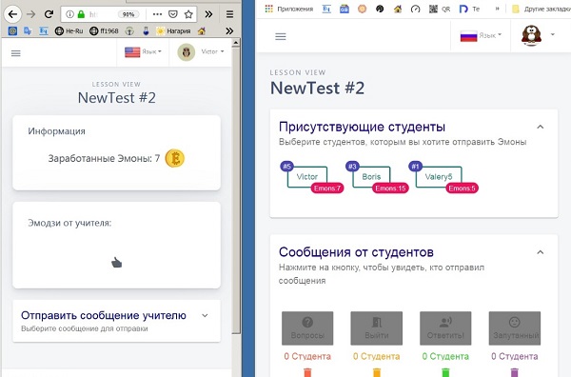Select student Valery5 to send Emons
Image resolution: width=571 pixels, height=377 pixels.
coord(439,177)
